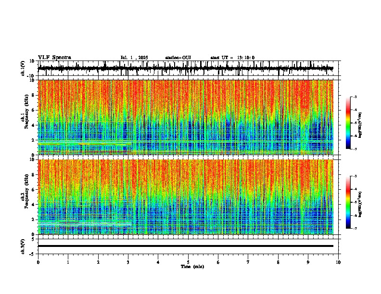
Task: Click the "VLF Spectra" plot title
Action: [54, 58]
